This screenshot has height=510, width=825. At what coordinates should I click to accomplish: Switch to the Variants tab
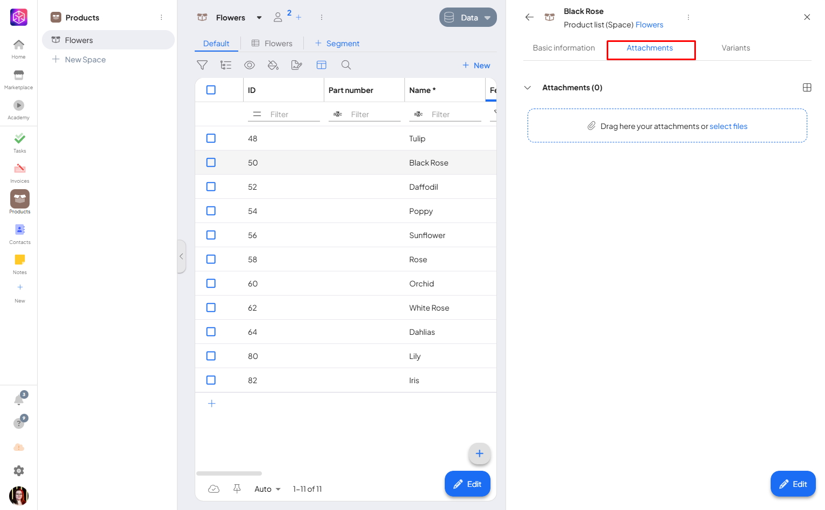[735, 48]
